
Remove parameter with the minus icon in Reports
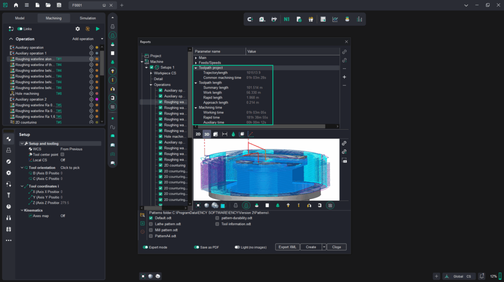click(x=344, y=85)
